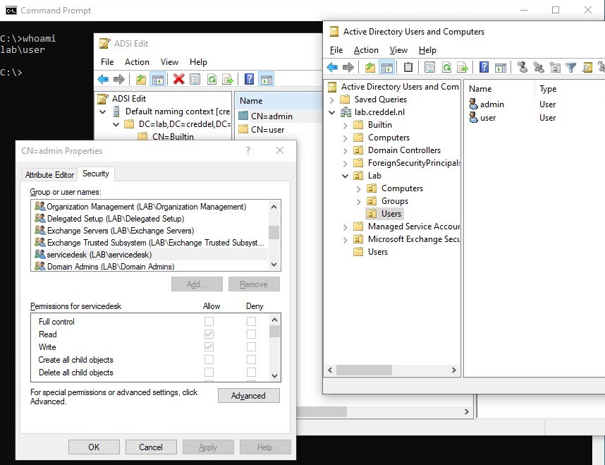This screenshot has height=465, width=605.
Task: Open the Action menu in AD Users and Computers
Action: pos(366,50)
